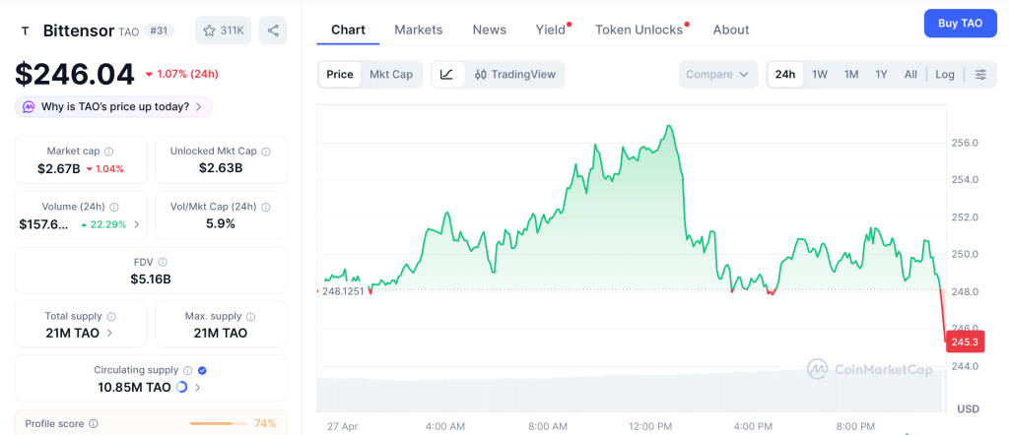
Task: Click the star watchlist button showing 311K
Action: [x=224, y=31]
